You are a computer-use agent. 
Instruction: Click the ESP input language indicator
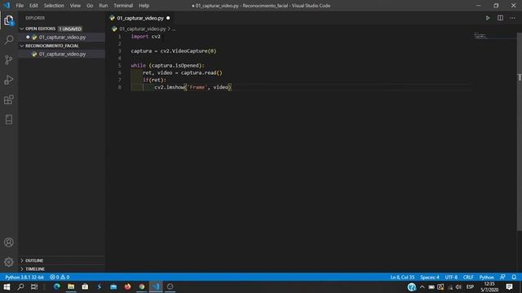(470, 287)
